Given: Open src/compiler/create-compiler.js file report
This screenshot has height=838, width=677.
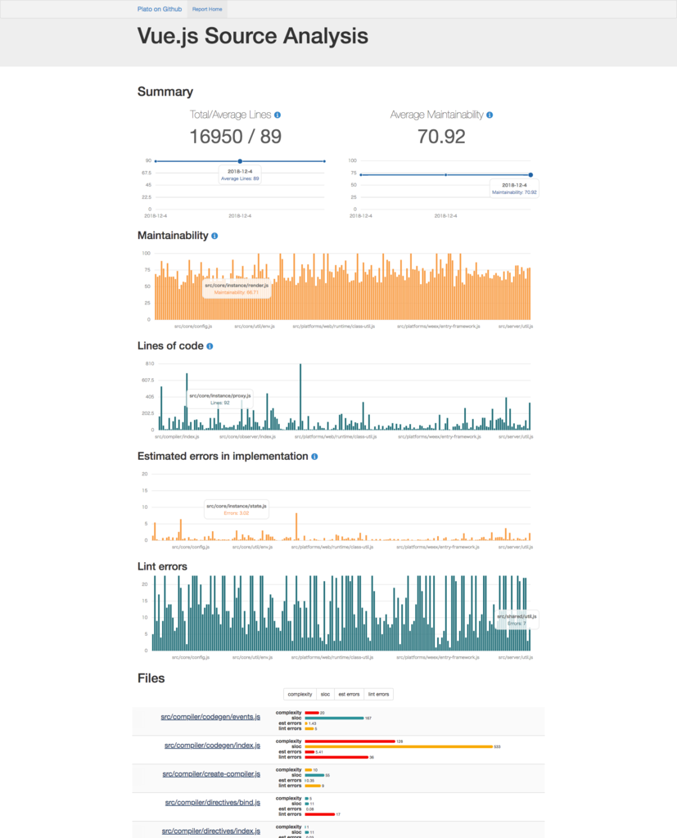Looking at the screenshot, I should (211, 774).
